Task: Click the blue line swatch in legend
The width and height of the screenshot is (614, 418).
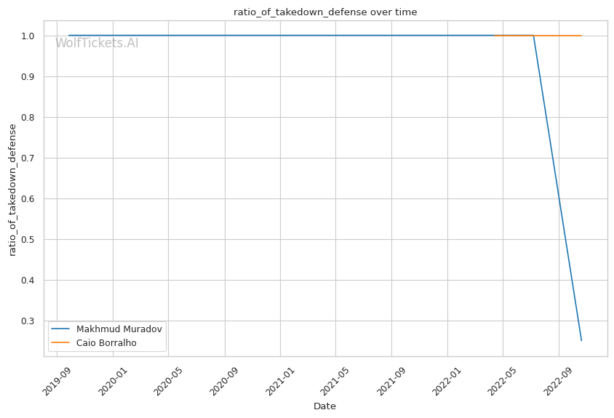Action: point(60,329)
